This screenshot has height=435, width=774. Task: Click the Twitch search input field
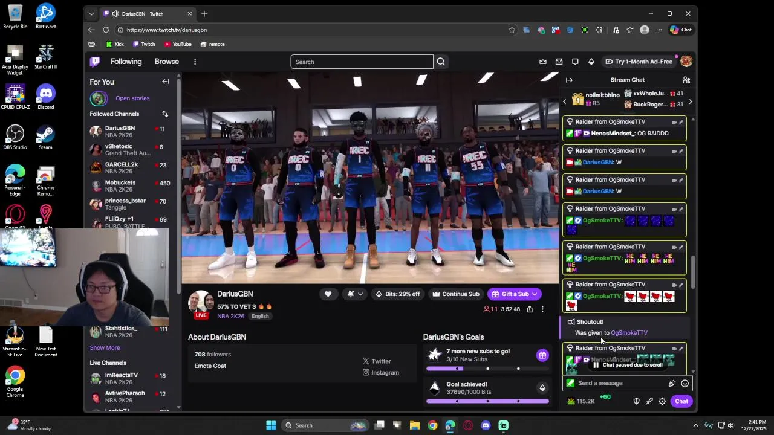click(362, 62)
